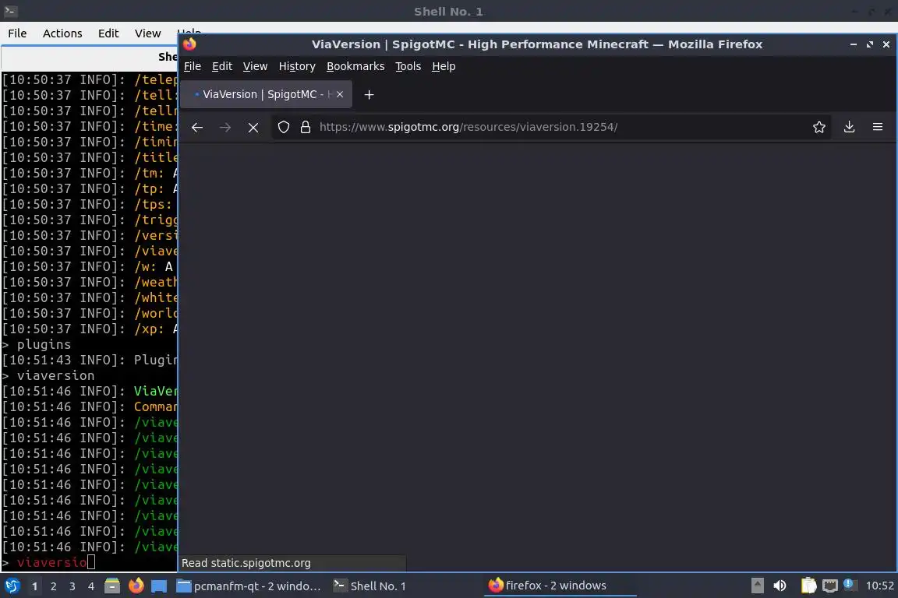Viewport: 898px width, 598px height.
Task: Click the '> plugins' line in terminal
Action: 37,344
